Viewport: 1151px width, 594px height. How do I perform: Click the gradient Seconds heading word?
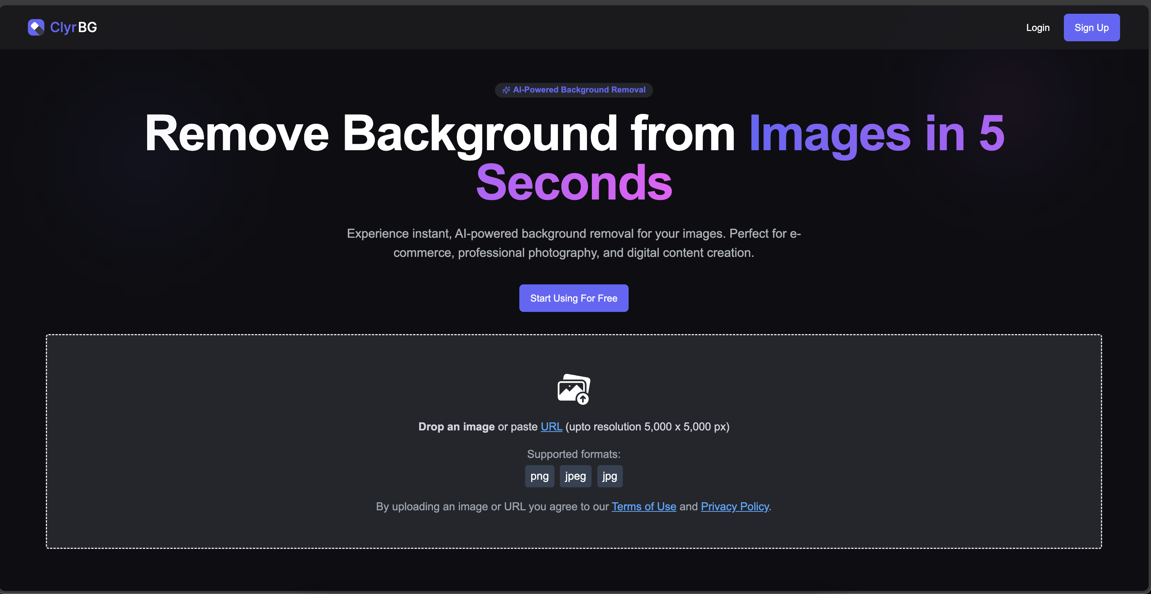[x=574, y=182]
